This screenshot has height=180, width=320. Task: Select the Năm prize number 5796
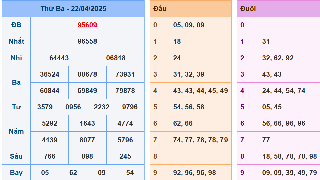click(x=125, y=140)
